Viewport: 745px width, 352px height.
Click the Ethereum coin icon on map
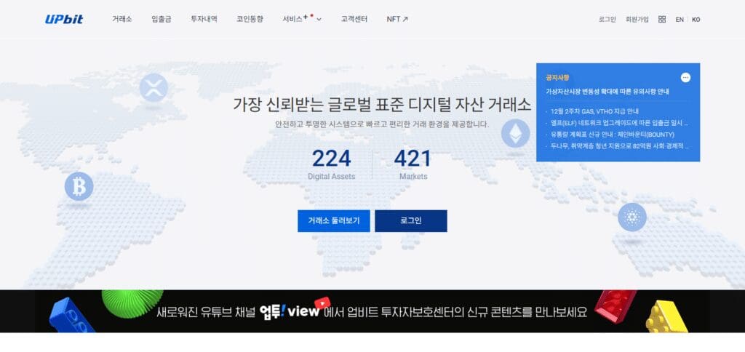click(516, 132)
